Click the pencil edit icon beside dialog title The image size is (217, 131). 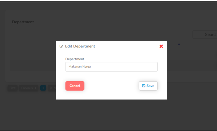click(61, 46)
